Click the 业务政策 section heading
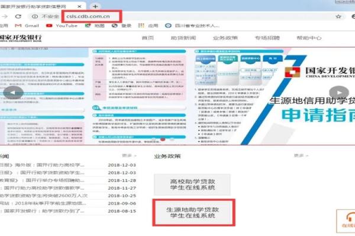The width and height of the screenshot is (355, 236). pyautogui.click(x=167, y=156)
